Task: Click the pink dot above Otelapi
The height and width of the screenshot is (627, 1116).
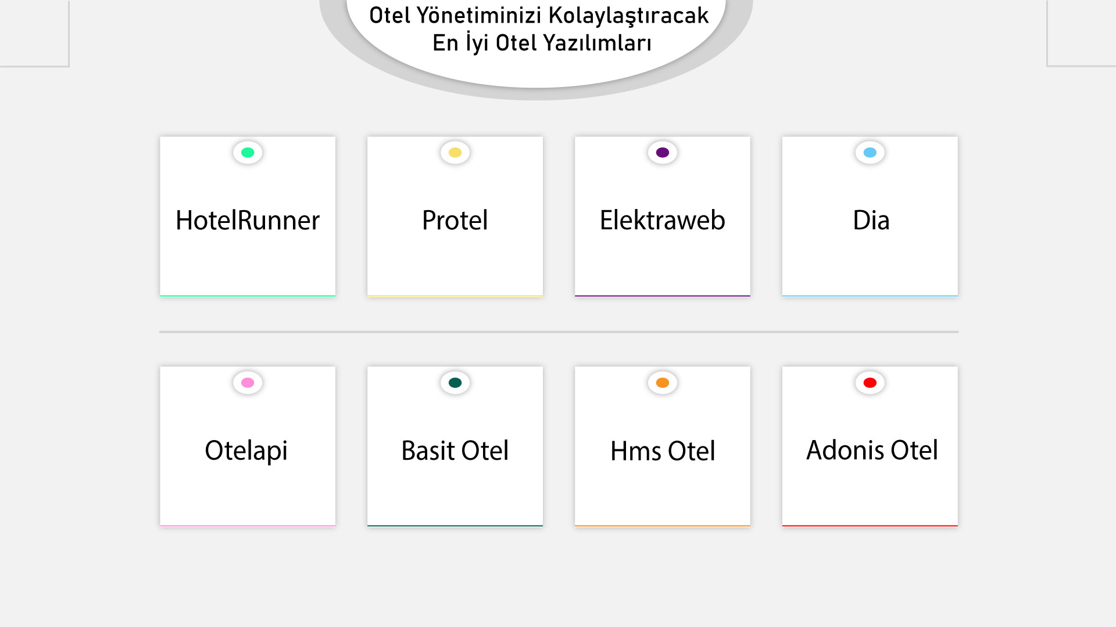Action: (x=248, y=383)
